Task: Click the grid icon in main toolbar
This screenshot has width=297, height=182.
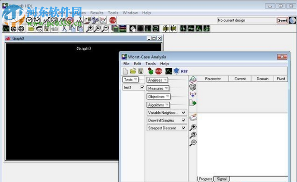Action: (140, 29)
